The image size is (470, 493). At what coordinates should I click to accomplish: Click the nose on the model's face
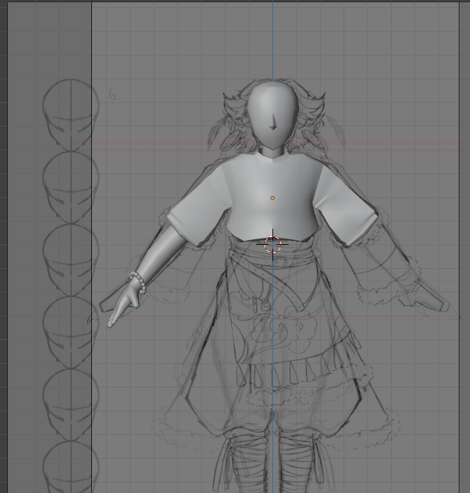272,122
